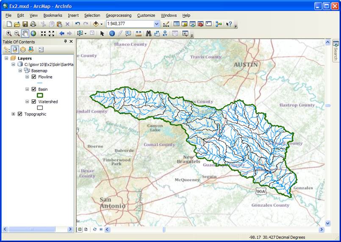Go back to previous extent arrow
The width and height of the screenshot is (341, 242).
[x=61, y=33]
